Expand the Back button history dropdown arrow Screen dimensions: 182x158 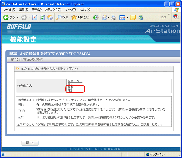coord(18,17)
